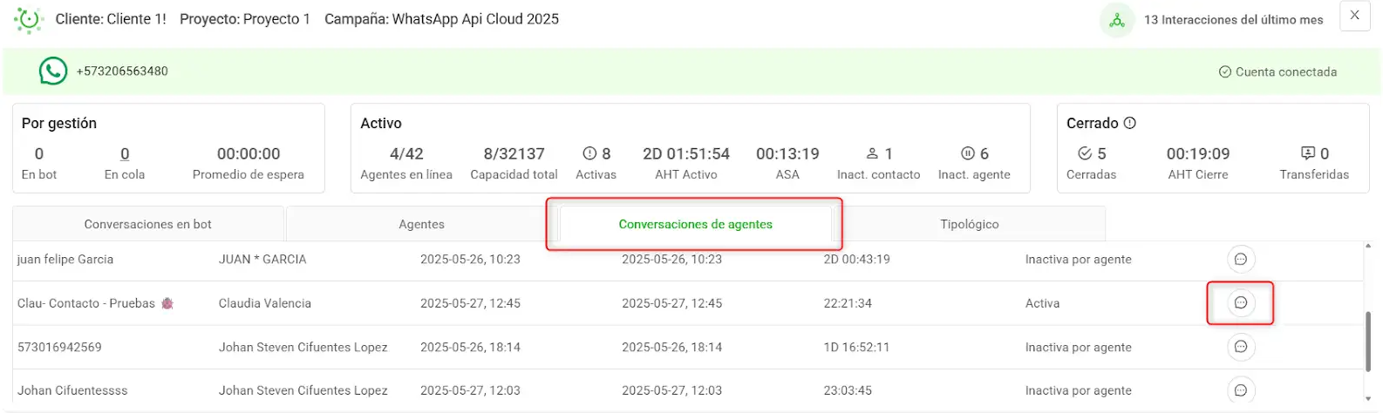This screenshot has width=1383, height=413.
Task: Click the phone number +573206563480
Action: (122, 71)
